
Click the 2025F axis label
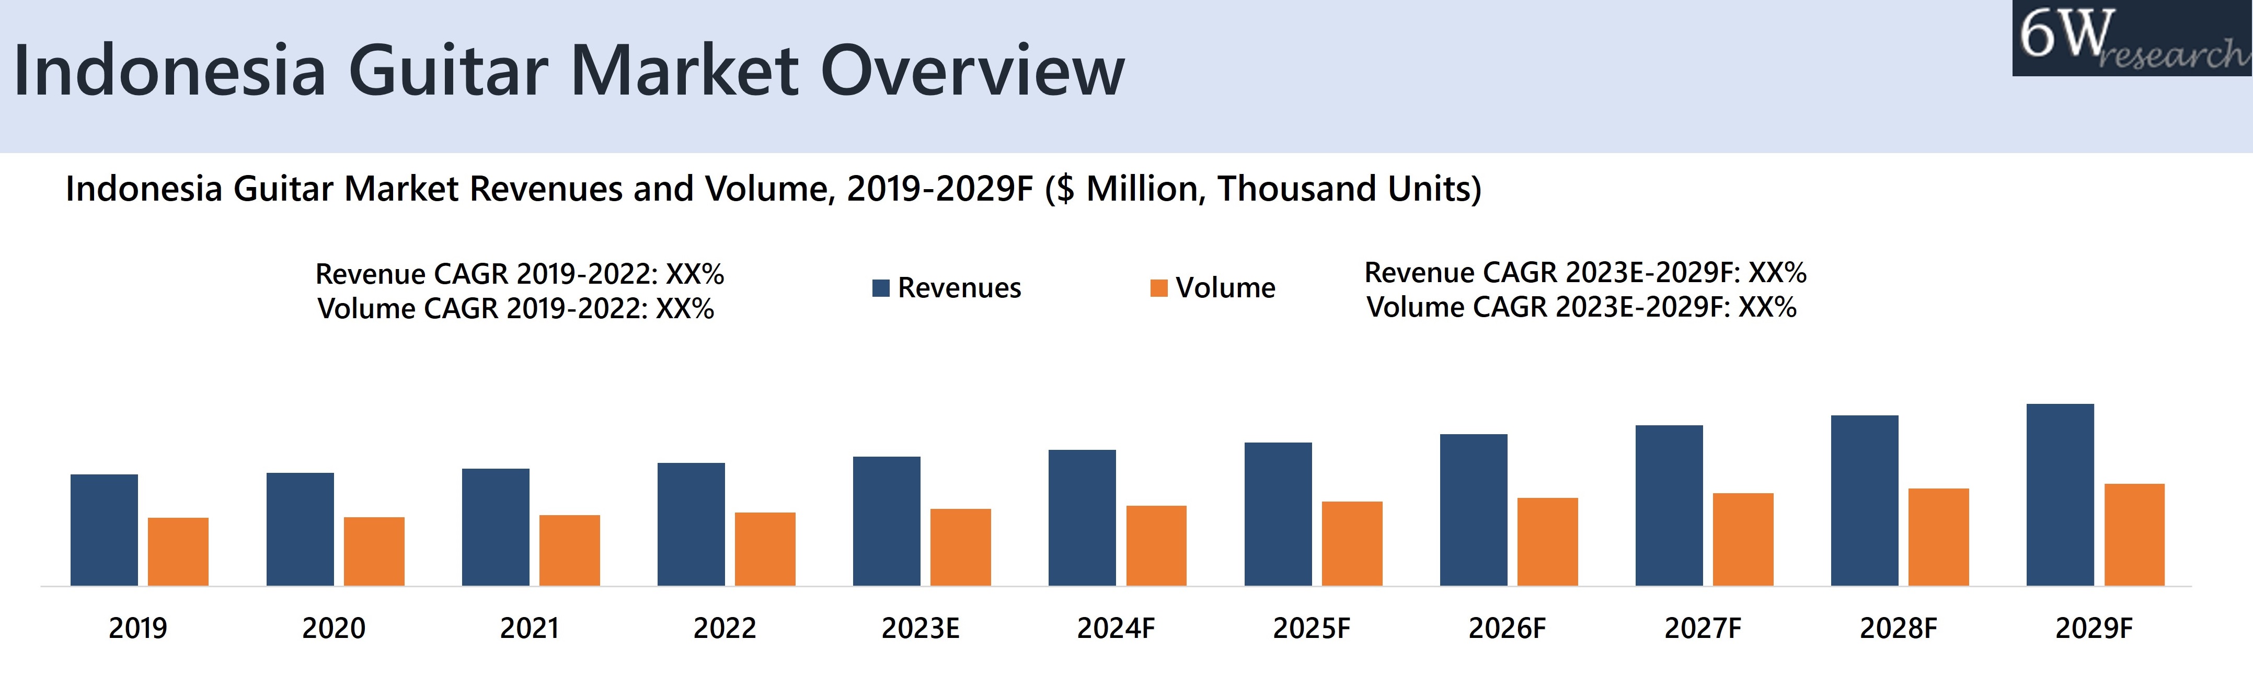pos(1312,629)
